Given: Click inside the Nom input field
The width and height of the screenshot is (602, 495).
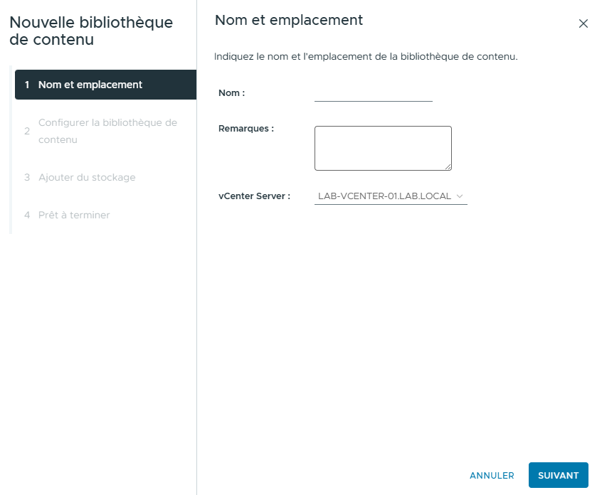Looking at the screenshot, I should click(x=373, y=95).
